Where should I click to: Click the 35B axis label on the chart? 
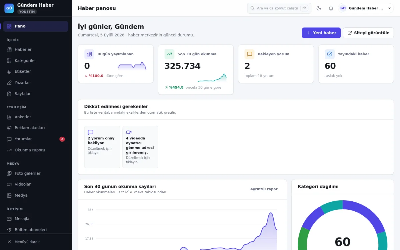[x=91, y=210]
